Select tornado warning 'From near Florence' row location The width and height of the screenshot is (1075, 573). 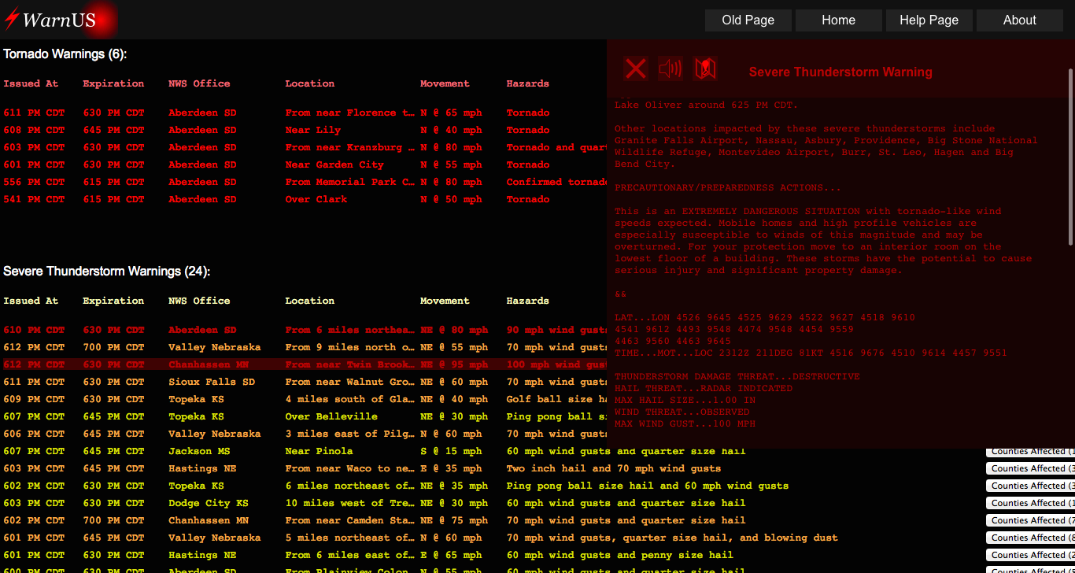pos(350,113)
